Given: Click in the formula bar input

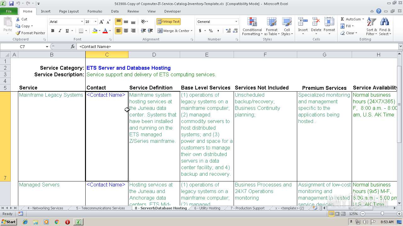Looking at the screenshot, I should click(x=238, y=46).
